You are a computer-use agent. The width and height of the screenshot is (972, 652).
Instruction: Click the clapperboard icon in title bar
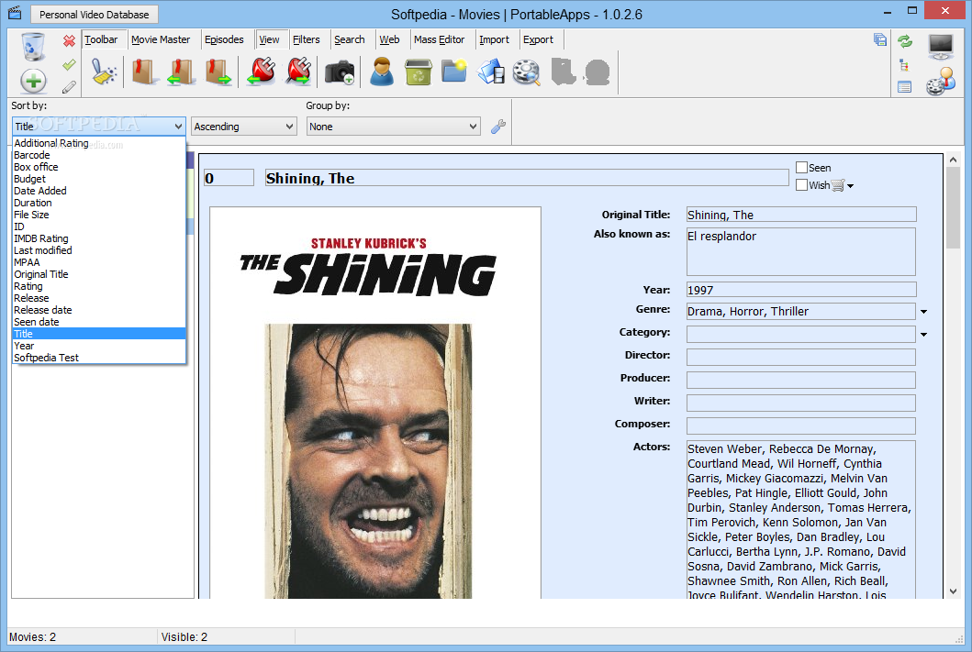point(15,13)
